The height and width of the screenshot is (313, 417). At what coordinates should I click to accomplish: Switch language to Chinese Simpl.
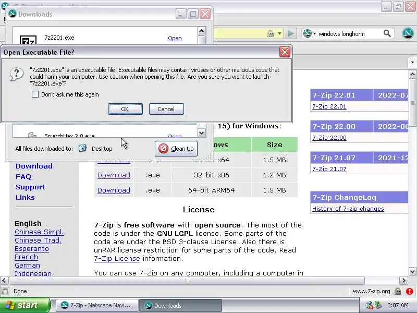(x=40, y=232)
